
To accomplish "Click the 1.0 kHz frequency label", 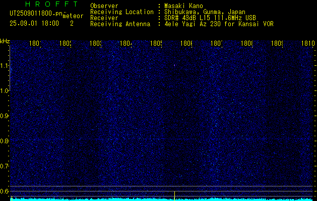I will (5, 91).
